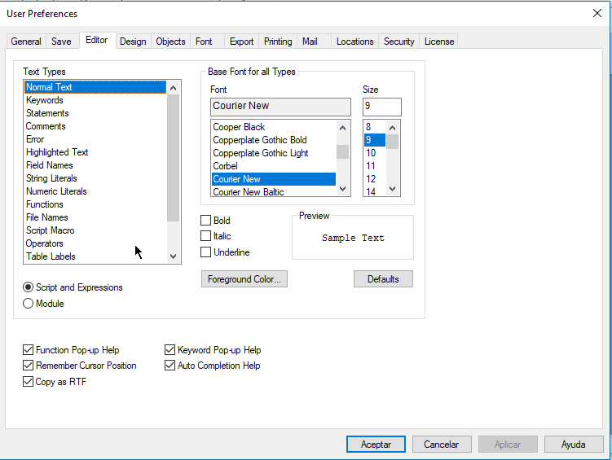The image size is (612, 460).
Task: Click the Size input field
Action: [381, 107]
